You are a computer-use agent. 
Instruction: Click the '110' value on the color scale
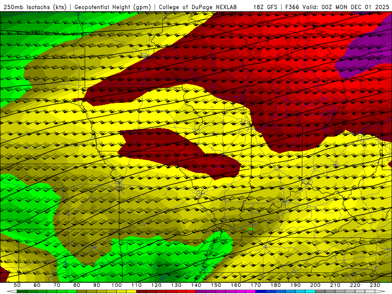[x=137, y=285]
